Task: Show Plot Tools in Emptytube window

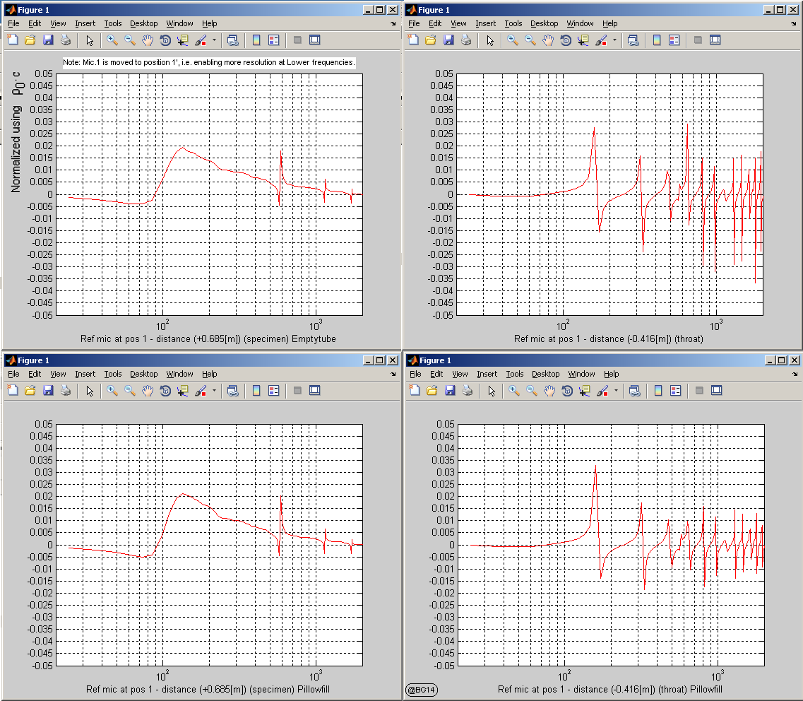Action: click(315, 40)
